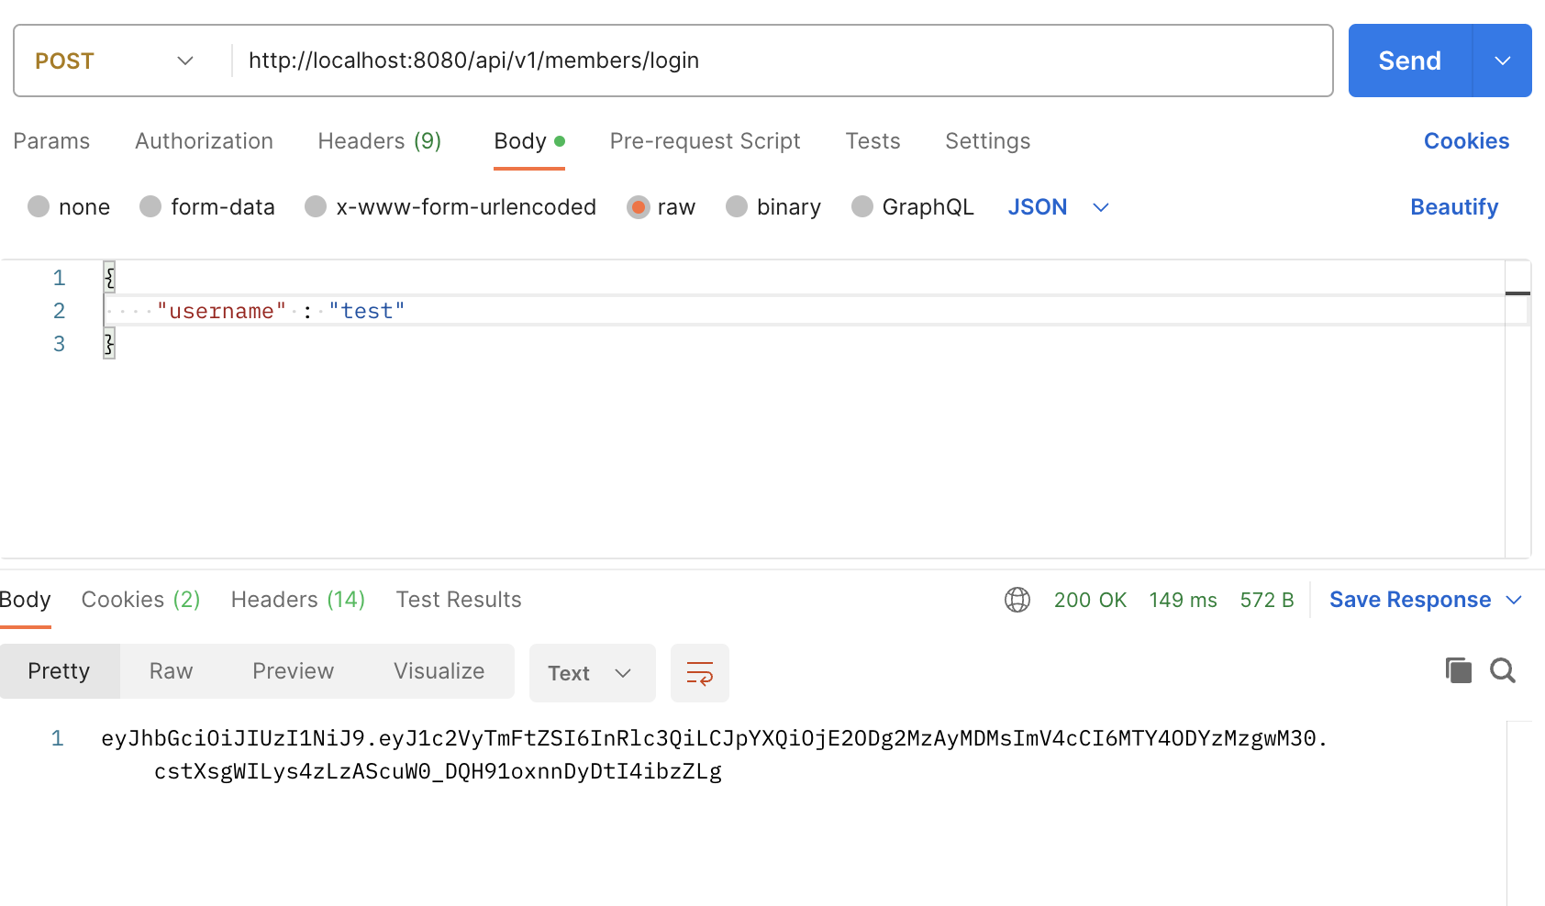Click the request URL input field

[x=782, y=61]
